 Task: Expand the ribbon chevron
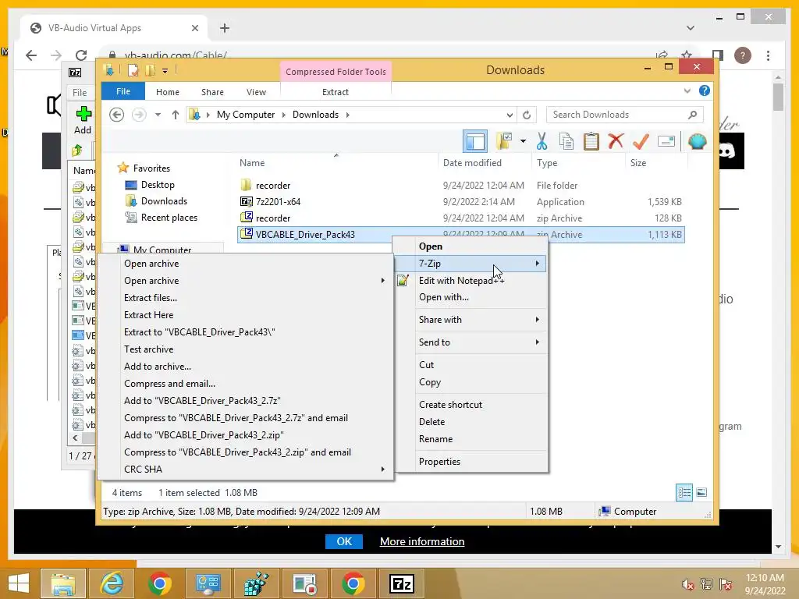687,90
